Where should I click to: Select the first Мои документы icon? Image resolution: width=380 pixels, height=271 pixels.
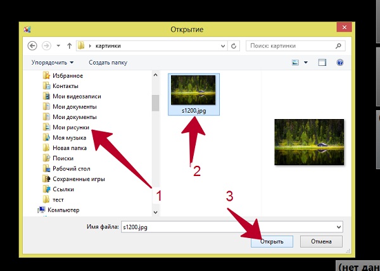[x=46, y=106]
